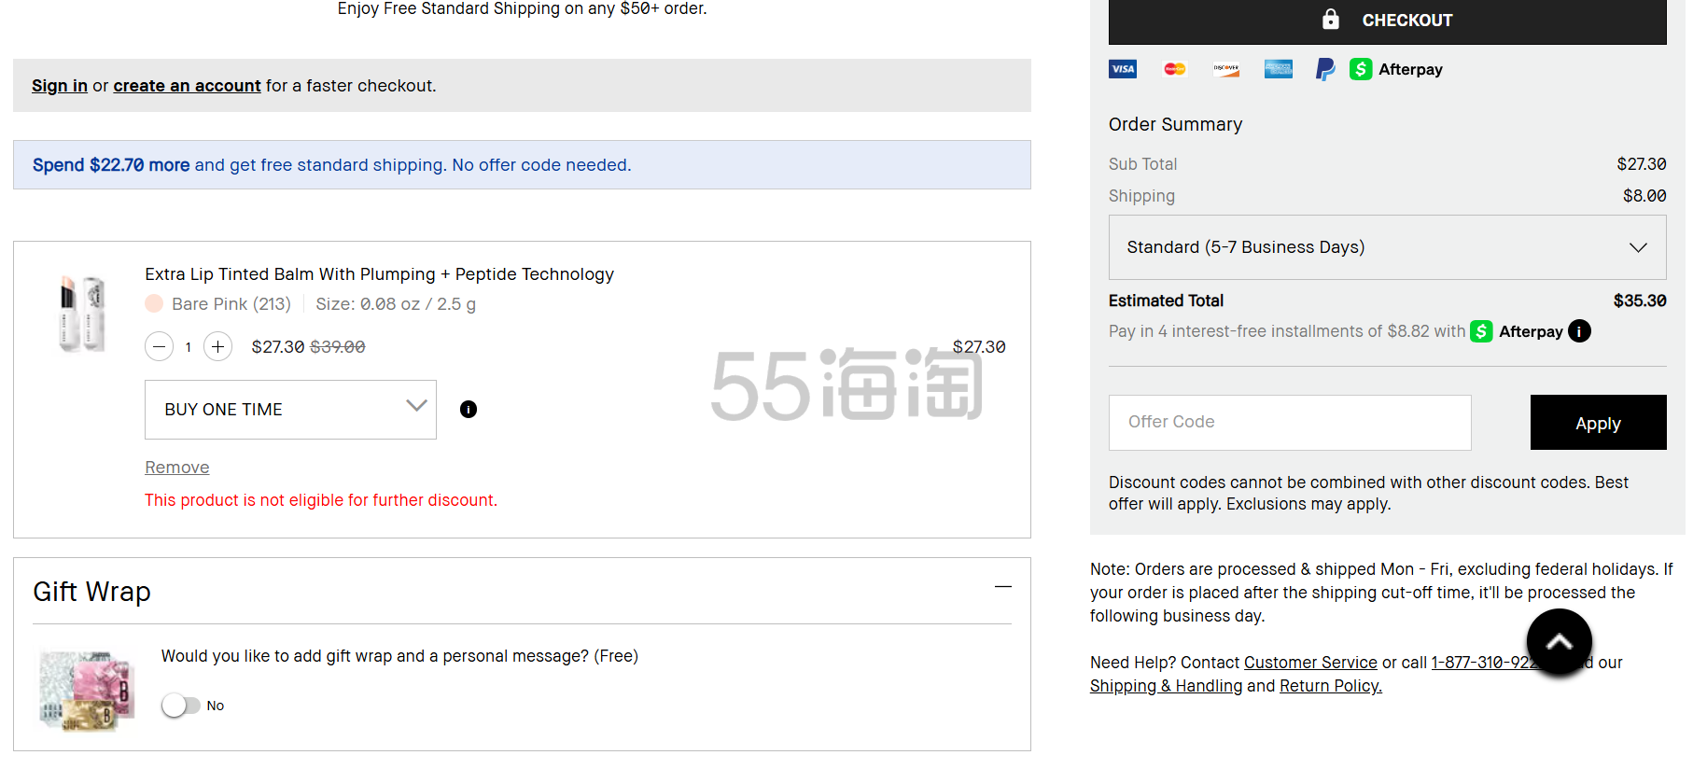Click the Visa card icon
The image size is (1693, 769).
[x=1123, y=69]
